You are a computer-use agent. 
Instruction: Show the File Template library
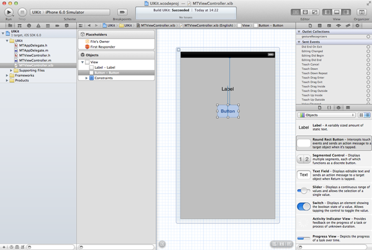coord(319,108)
